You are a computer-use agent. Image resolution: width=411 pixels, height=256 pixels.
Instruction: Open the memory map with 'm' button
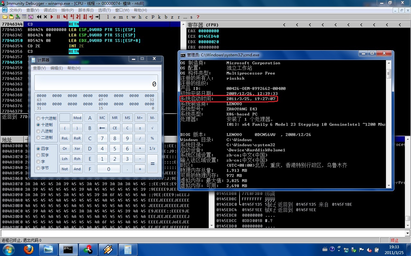pyautogui.click(x=121, y=17)
